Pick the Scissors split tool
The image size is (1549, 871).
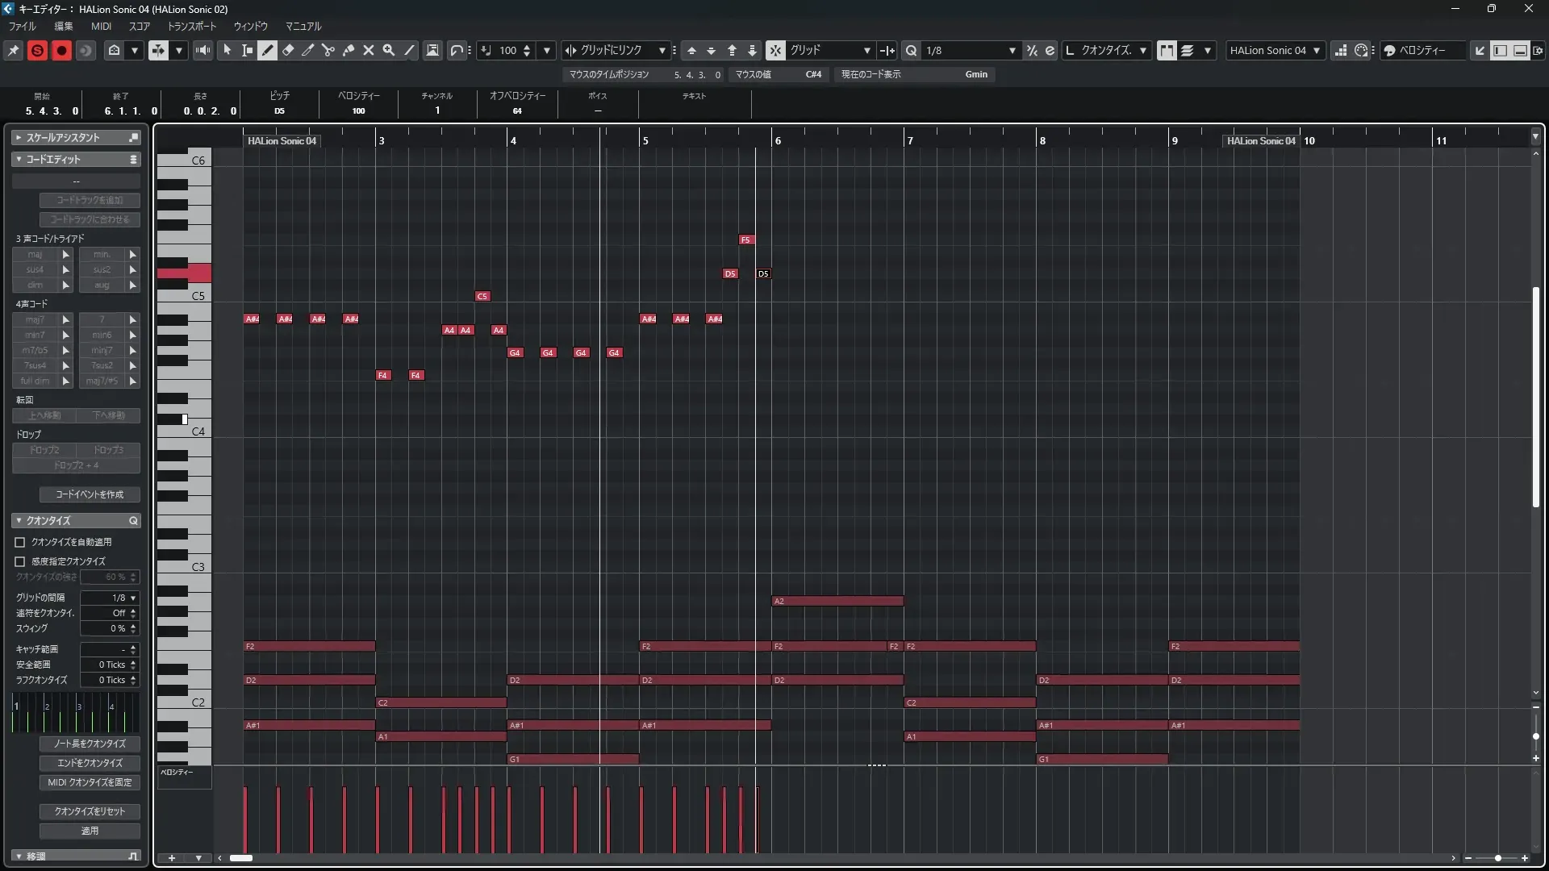tap(328, 50)
